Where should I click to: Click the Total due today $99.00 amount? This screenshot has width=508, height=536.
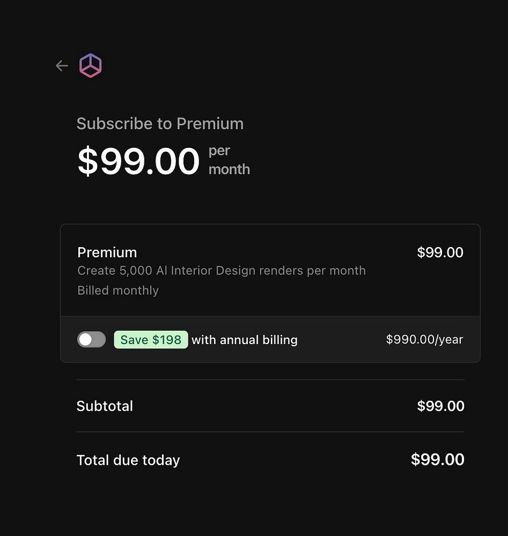point(437,460)
